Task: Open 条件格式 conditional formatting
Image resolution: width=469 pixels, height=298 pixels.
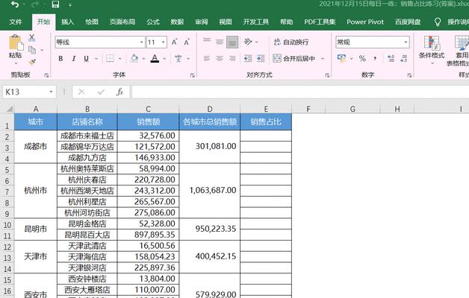Action: tap(432, 49)
